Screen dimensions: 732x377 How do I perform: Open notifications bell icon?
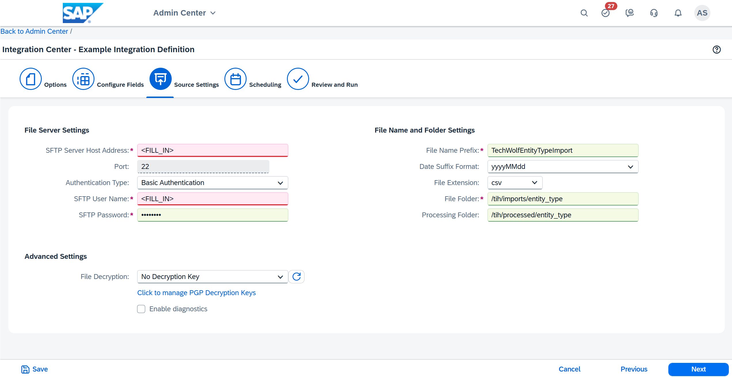pyautogui.click(x=678, y=13)
